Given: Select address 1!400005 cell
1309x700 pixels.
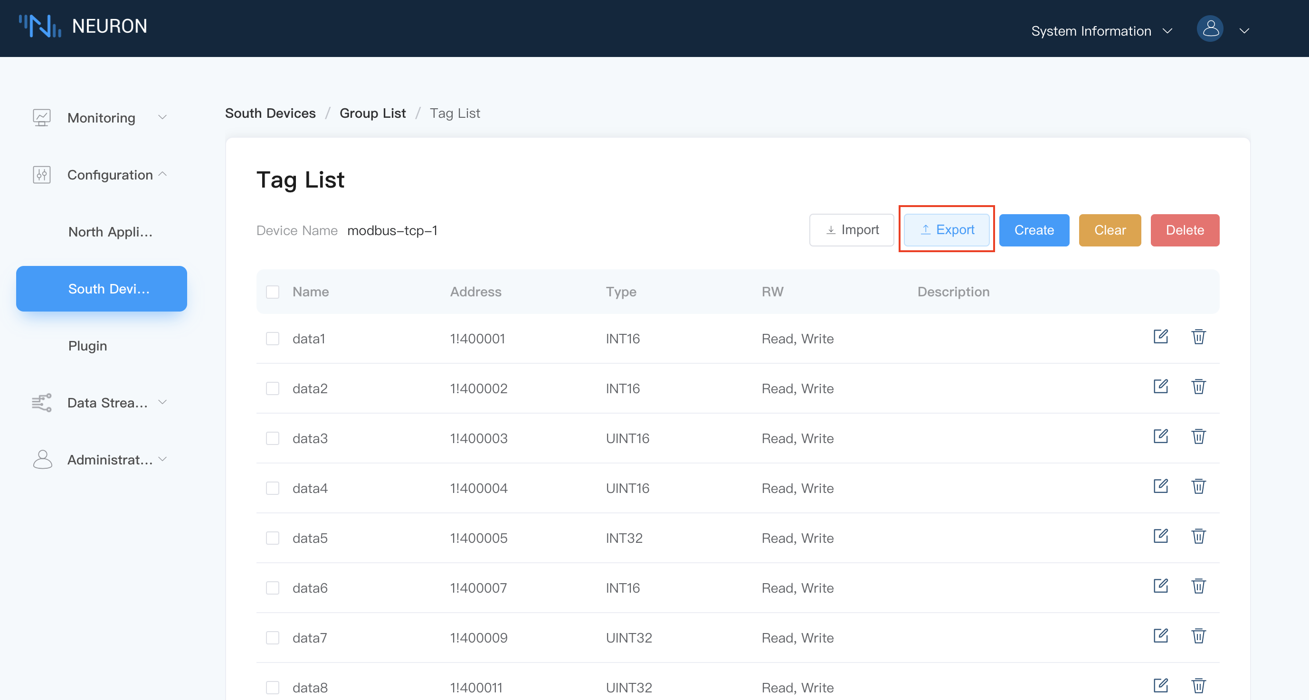Looking at the screenshot, I should tap(478, 538).
